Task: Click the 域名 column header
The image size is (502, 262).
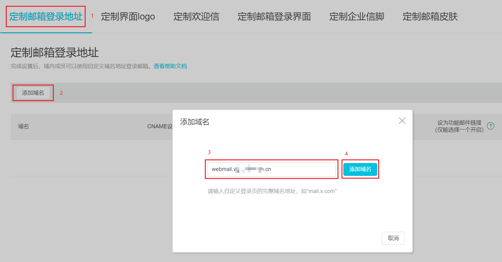Action: [24, 126]
